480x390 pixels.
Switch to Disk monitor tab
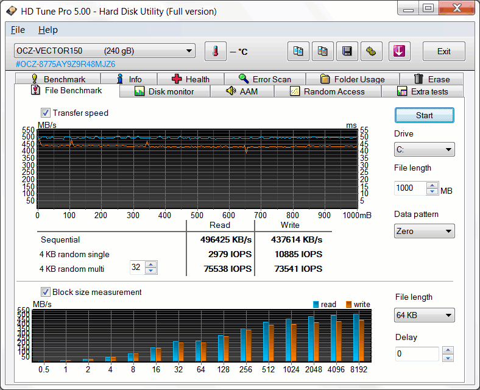164,91
